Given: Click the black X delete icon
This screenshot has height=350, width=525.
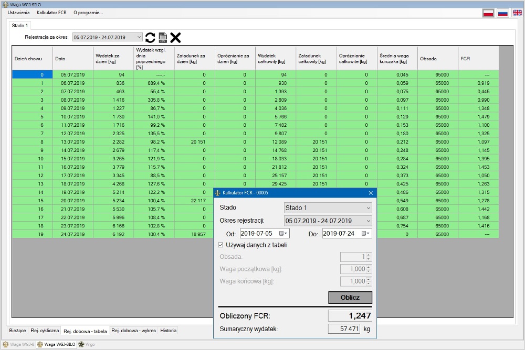Looking at the screenshot, I should (175, 37).
